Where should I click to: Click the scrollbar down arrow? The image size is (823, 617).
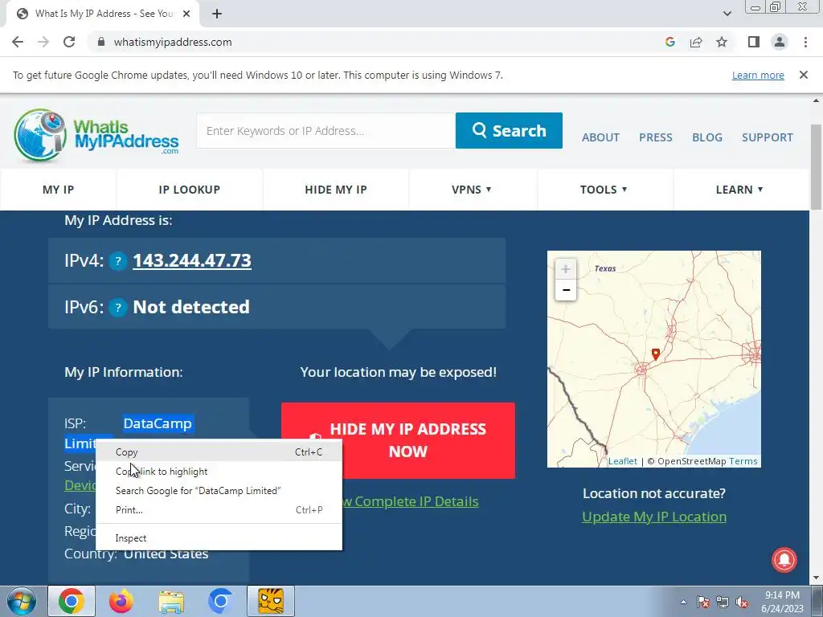(x=817, y=578)
